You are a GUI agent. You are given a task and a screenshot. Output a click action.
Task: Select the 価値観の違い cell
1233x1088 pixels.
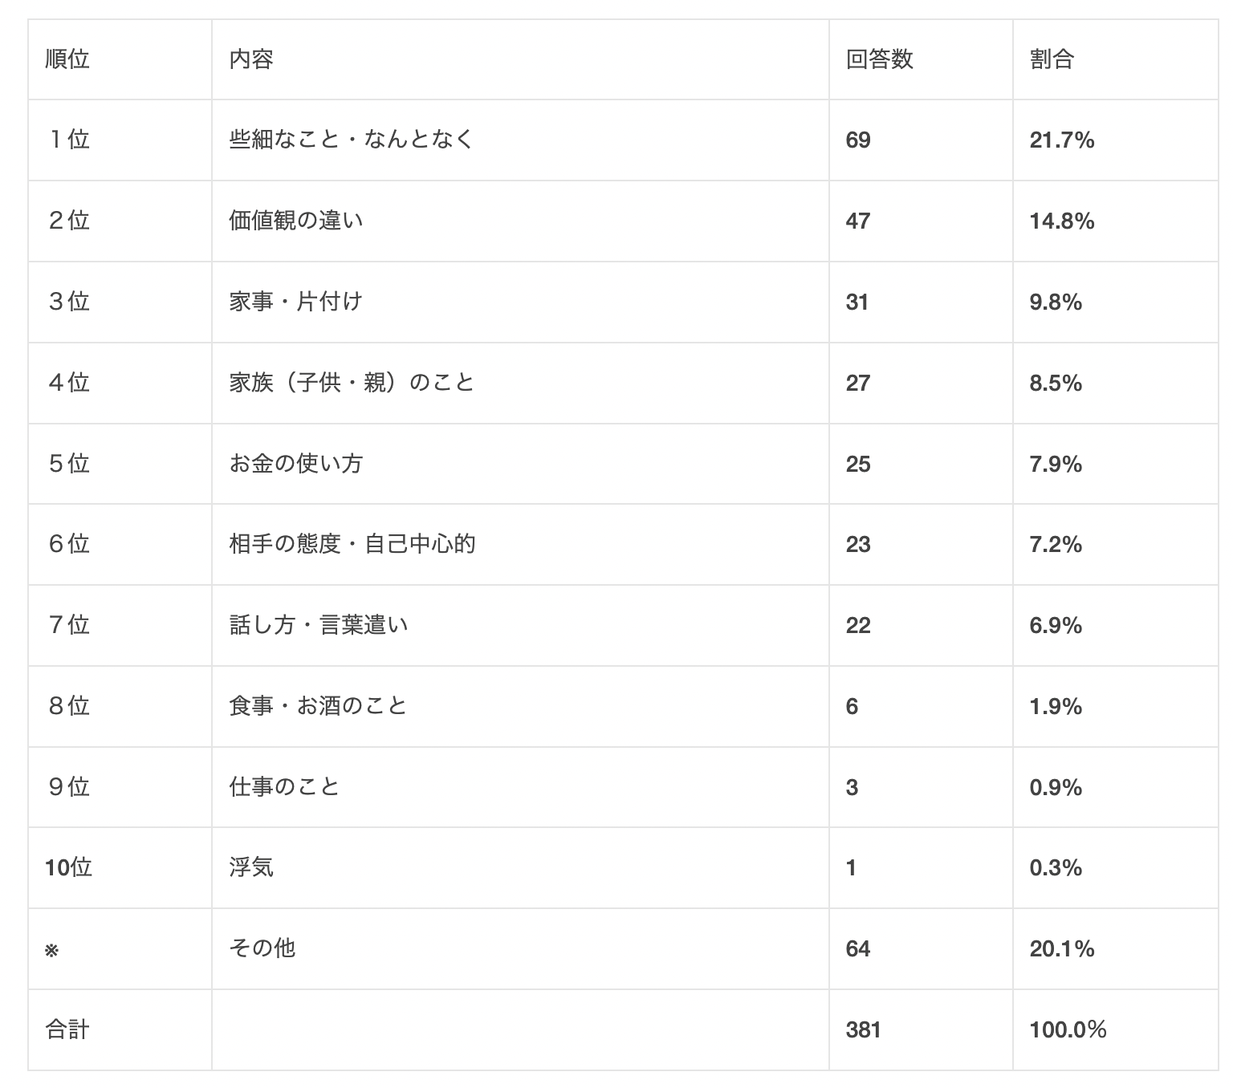[296, 221]
